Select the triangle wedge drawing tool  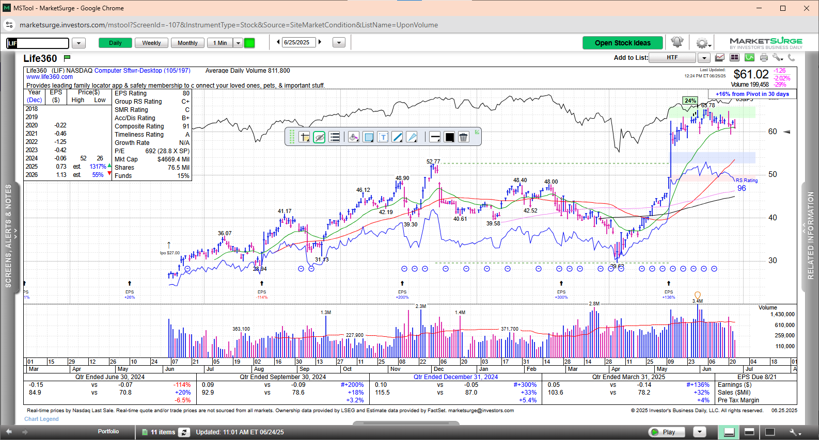412,137
